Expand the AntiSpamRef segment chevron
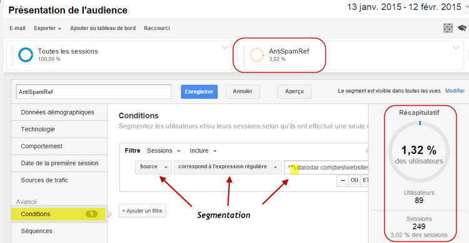 (456, 48)
